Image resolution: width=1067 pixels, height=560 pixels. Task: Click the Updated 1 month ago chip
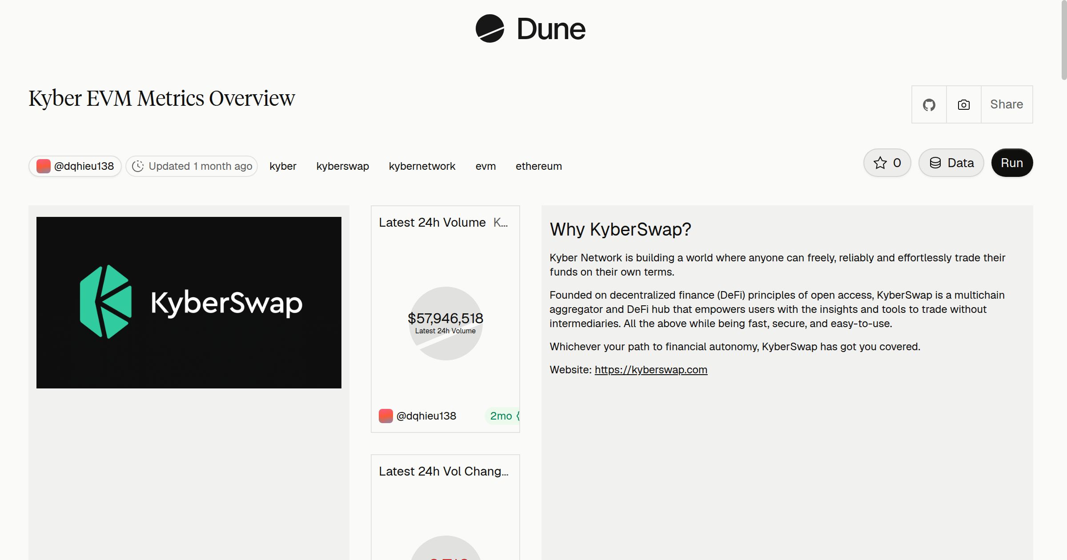(192, 166)
